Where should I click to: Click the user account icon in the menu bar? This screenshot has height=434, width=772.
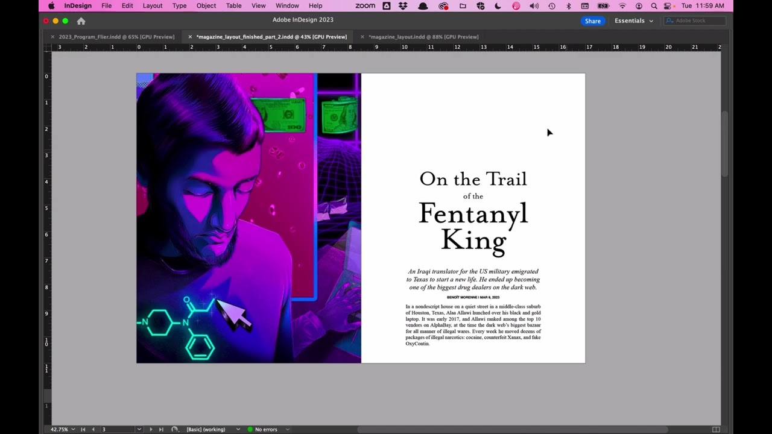pyautogui.click(x=639, y=6)
